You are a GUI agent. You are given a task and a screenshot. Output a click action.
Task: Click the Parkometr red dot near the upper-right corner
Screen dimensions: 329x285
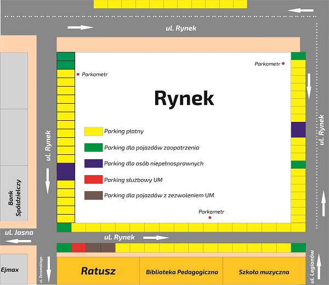[283, 64]
